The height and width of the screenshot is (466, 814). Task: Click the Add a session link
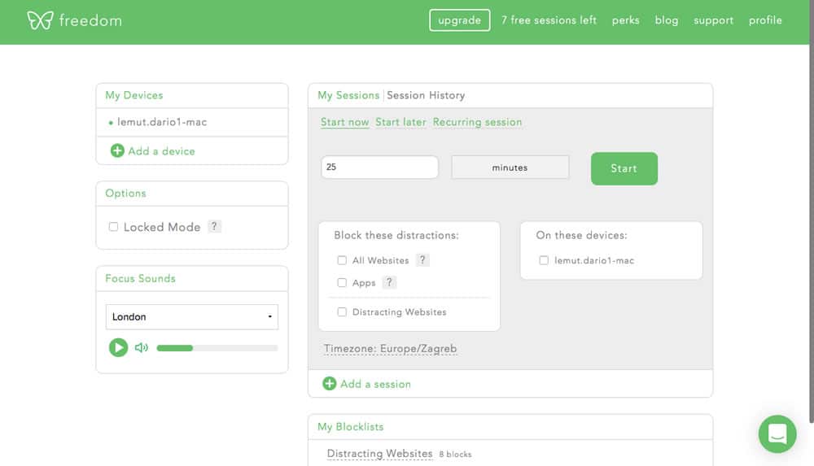coord(375,384)
